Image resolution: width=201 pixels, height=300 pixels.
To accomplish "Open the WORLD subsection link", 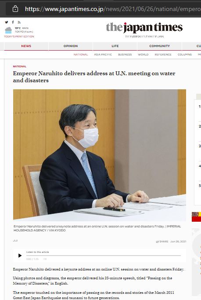I will [143, 55].
